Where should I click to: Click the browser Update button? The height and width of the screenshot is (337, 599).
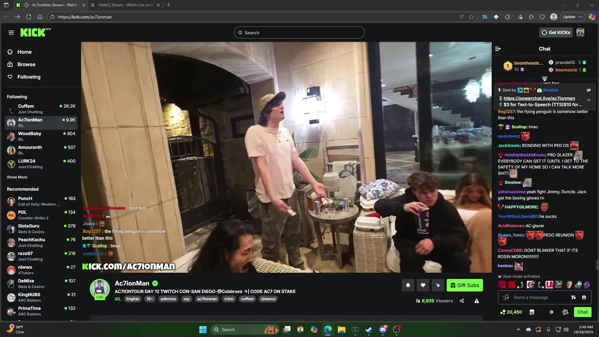pos(572,17)
